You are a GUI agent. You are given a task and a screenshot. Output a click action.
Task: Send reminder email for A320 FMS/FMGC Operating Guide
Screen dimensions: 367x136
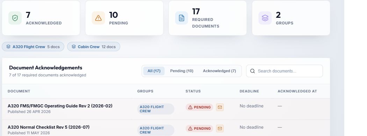(220, 107)
